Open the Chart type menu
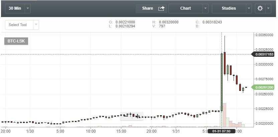This screenshot has width=278, height=137. 186,8
